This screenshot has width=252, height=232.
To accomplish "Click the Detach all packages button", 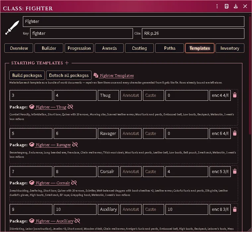I will pos(69,75).
